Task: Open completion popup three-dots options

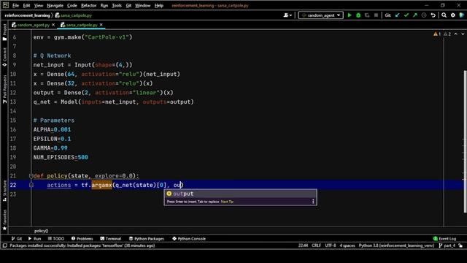Action: point(313,202)
